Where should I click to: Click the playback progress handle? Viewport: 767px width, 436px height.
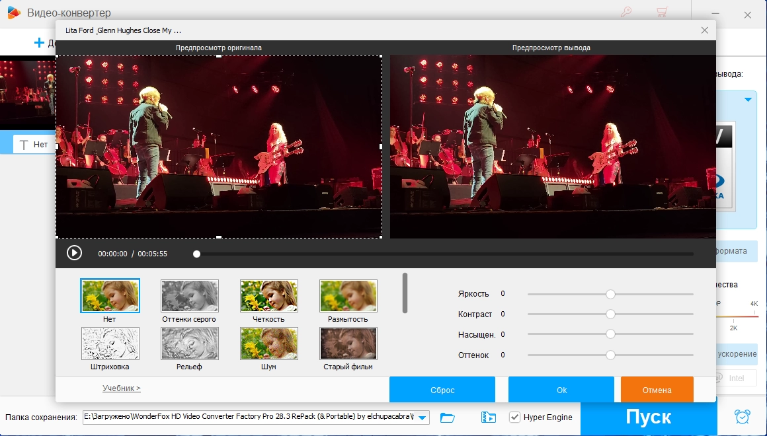(x=196, y=254)
